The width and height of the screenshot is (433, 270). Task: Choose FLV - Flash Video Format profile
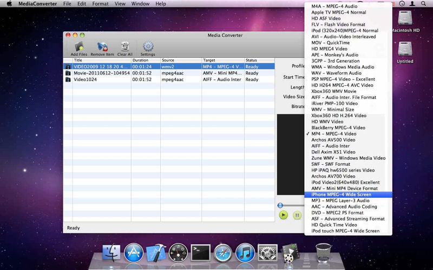pyautogui.click(x=348, y=24)
